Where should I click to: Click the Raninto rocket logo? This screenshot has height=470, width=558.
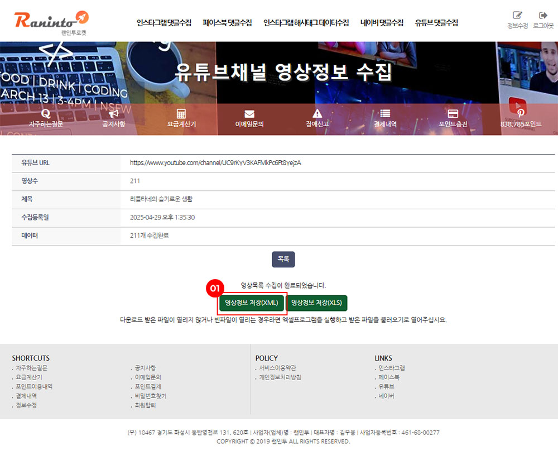pos(51,23)
